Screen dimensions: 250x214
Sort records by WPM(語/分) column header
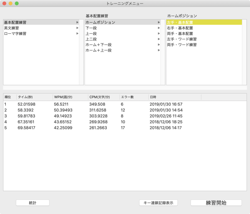(71, 97)
